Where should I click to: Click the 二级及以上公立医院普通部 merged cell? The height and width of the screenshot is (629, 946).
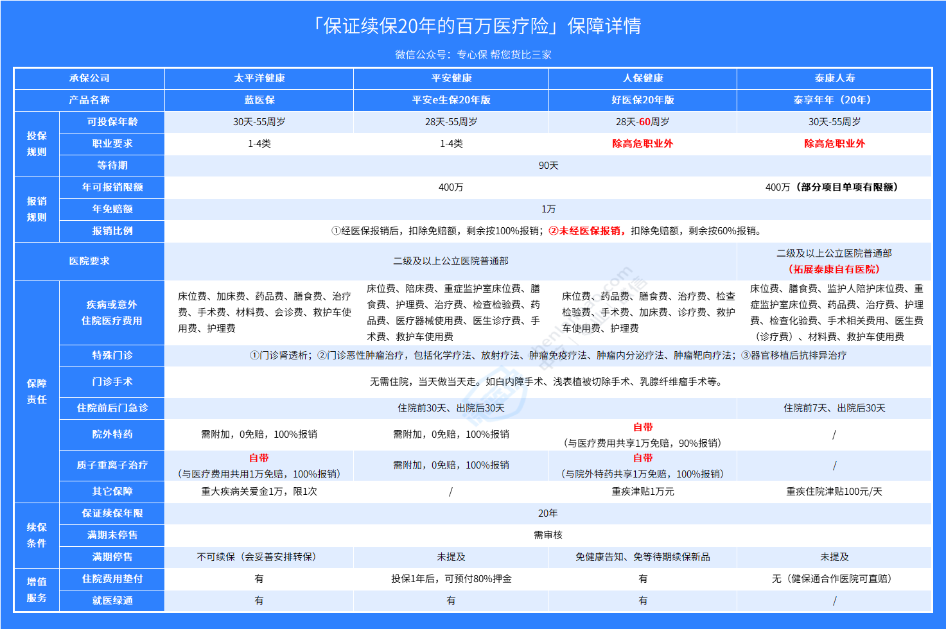pos(451,261)
